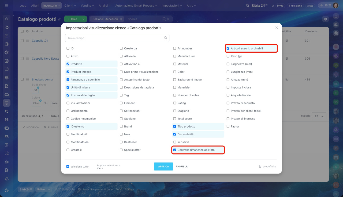
Task: Open the analytics chart sidebar icon
Action: click(7, 161)
